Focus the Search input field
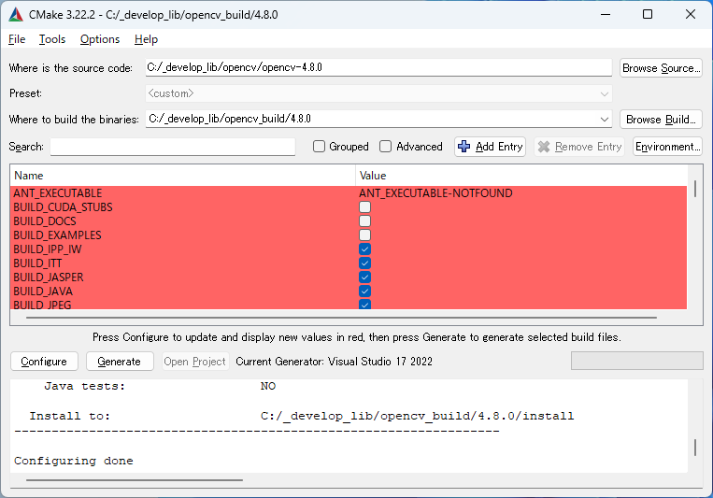Viewport: 713px width, 498px height. pos(173,147)
